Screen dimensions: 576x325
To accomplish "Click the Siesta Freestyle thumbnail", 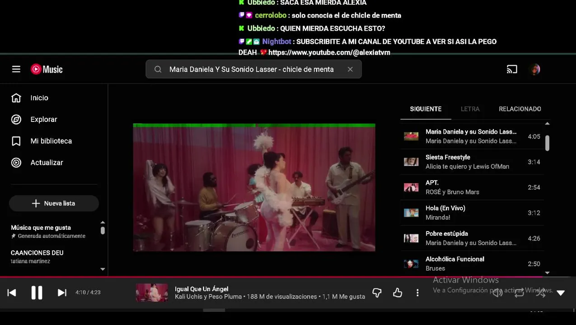I will pyautogui.click(x=411, y=162).
